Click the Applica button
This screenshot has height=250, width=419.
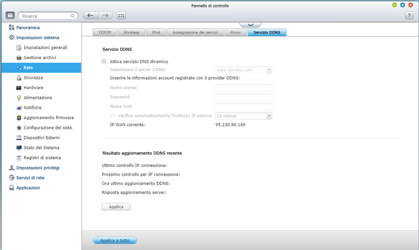click(116, 207)
